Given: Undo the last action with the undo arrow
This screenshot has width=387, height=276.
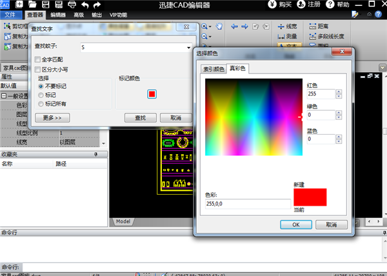Looking at the screenshot, I should (85, 5).
